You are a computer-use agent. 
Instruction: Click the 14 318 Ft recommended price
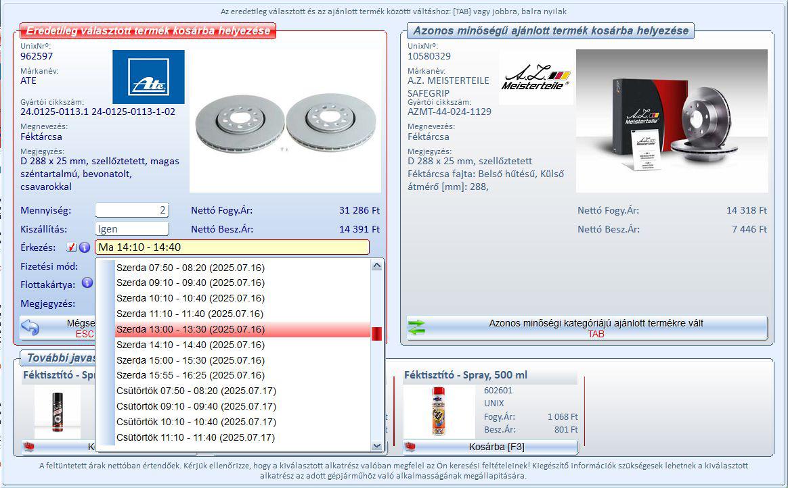[747, 210]
